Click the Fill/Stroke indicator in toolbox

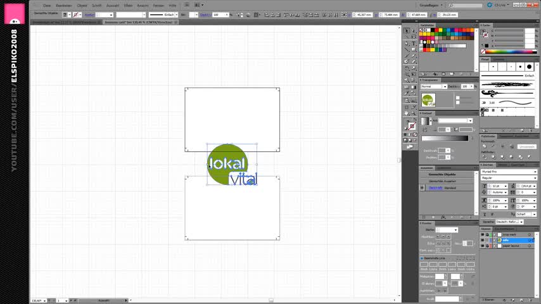(409, 125)
